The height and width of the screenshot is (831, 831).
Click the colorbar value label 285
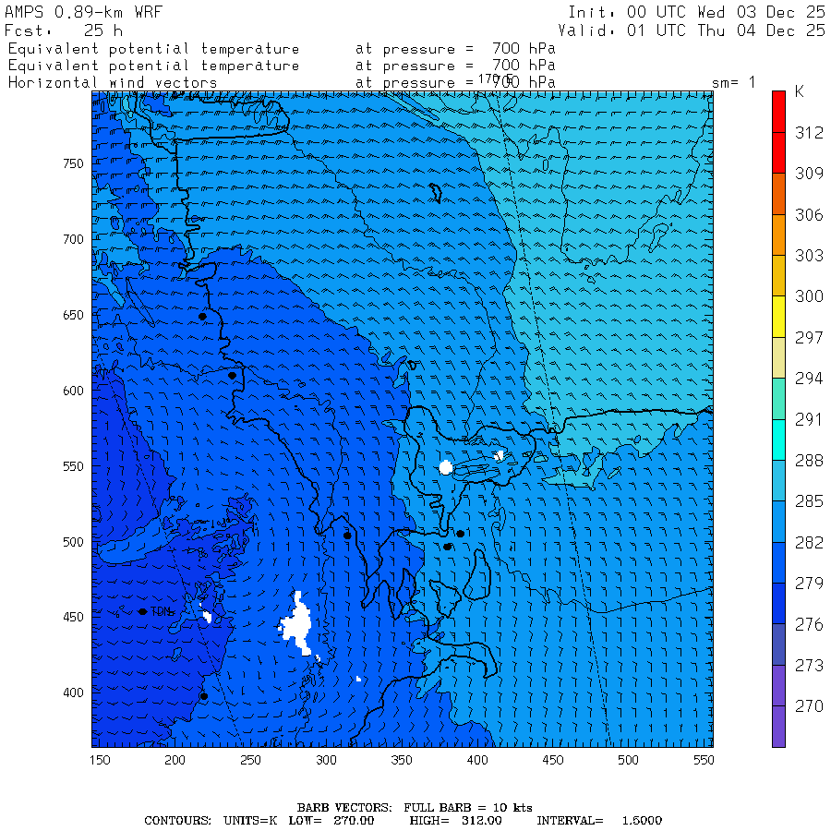click(809, 501)
